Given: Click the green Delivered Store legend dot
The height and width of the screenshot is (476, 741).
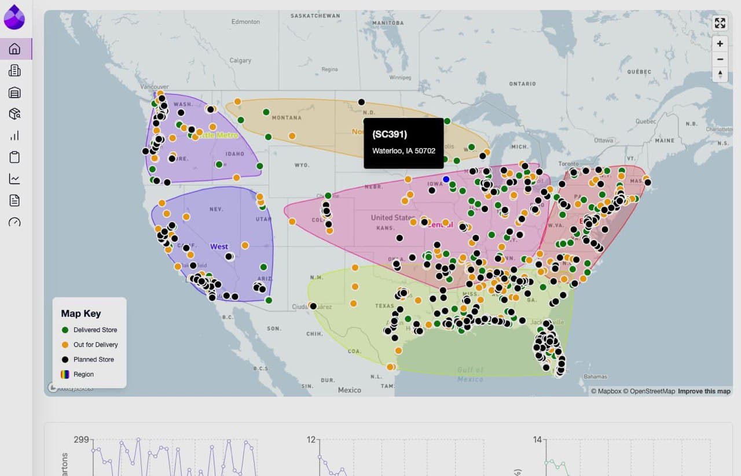Looking at the screenshot, I should click(x=65, y=330).
